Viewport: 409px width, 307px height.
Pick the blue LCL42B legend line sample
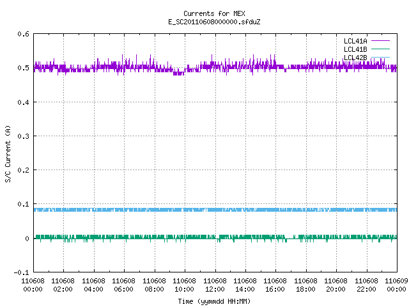(x=380, y=57)
